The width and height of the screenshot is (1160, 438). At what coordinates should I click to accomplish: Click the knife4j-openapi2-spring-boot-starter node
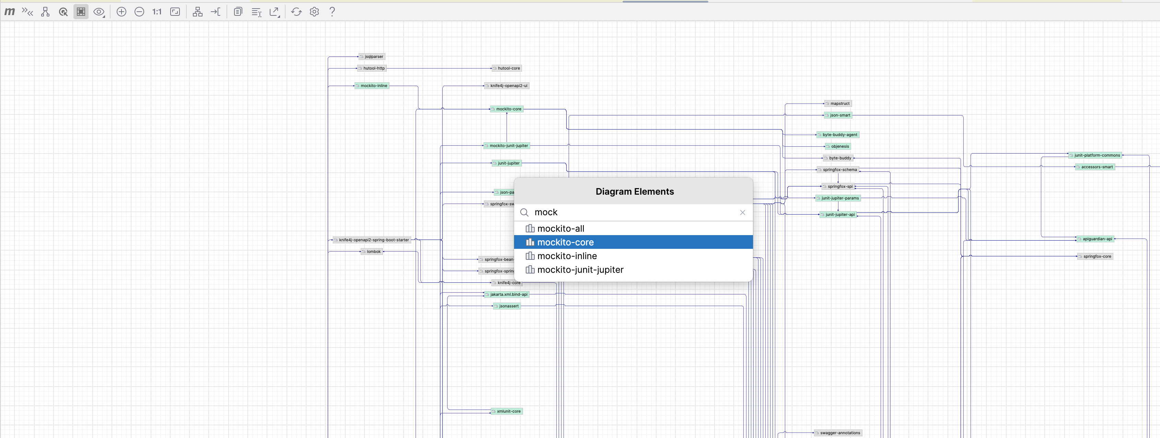[x=372, y=240]
